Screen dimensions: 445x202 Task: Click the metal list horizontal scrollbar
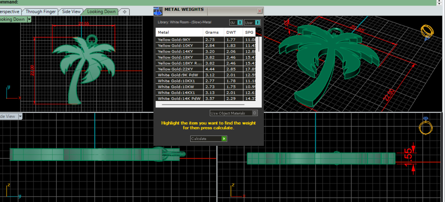[x=203, y=104]
